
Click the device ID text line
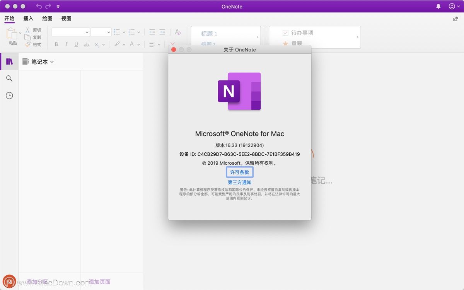240,154
